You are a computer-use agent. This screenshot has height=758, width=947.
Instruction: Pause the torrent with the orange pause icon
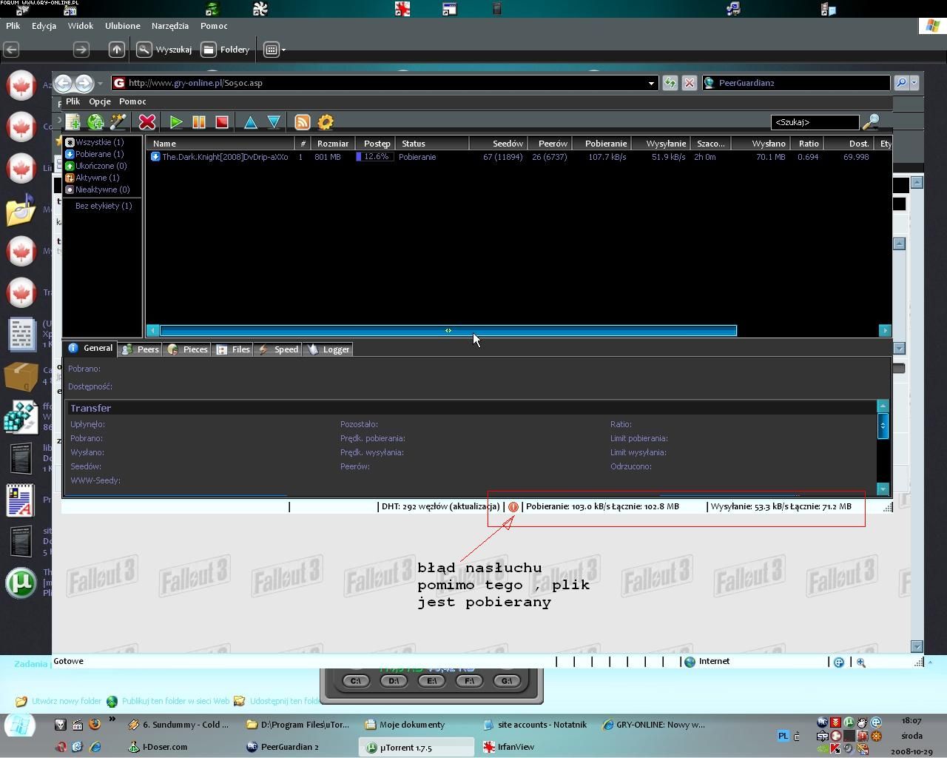point(199,122)
